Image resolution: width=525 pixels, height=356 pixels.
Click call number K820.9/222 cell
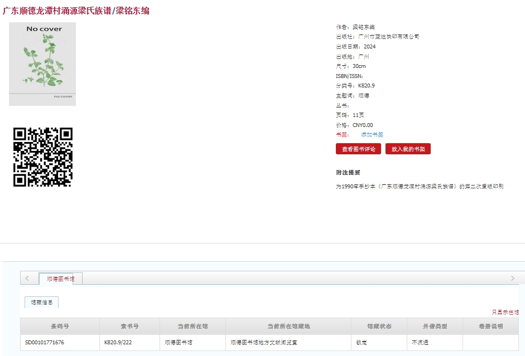129,343
